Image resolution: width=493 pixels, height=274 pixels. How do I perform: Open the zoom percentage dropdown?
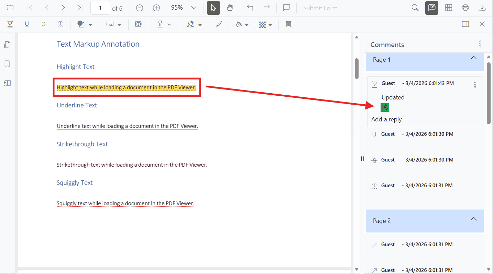click(x=194, y=8)
